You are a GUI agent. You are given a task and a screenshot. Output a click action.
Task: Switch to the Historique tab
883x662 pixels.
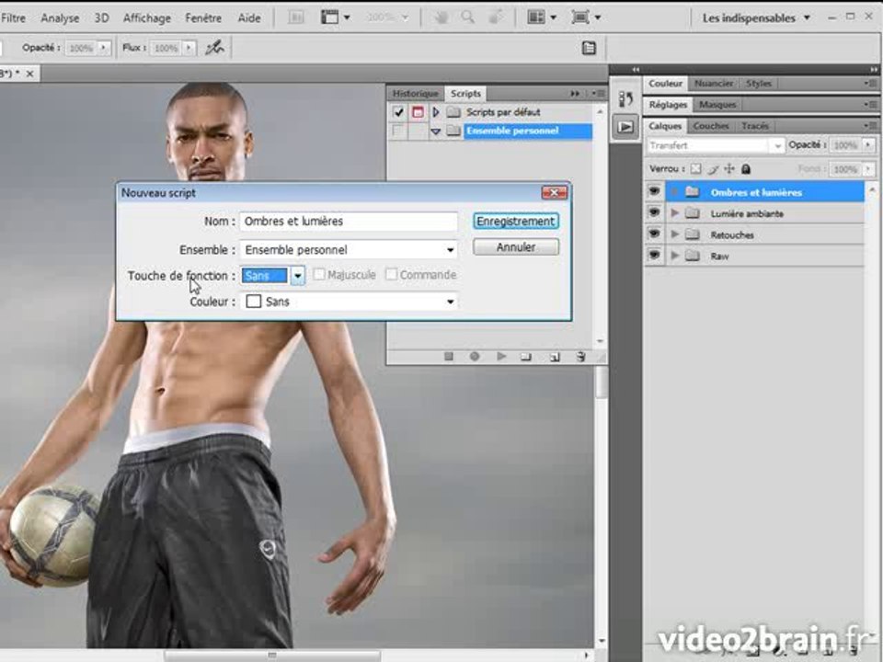point(415,94)
